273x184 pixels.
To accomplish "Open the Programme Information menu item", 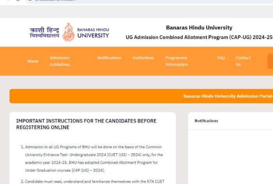I will click(177, 61).
